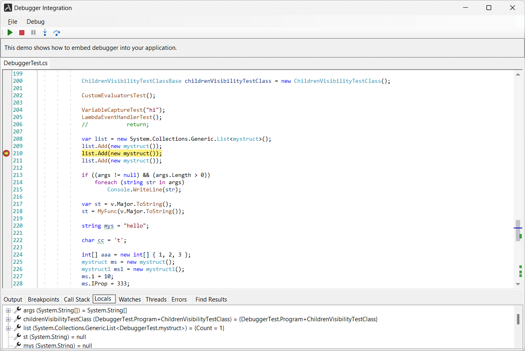Select the list {Count = 1} row
The height and width of the screenshot is (351, 525).
point(124,328)
